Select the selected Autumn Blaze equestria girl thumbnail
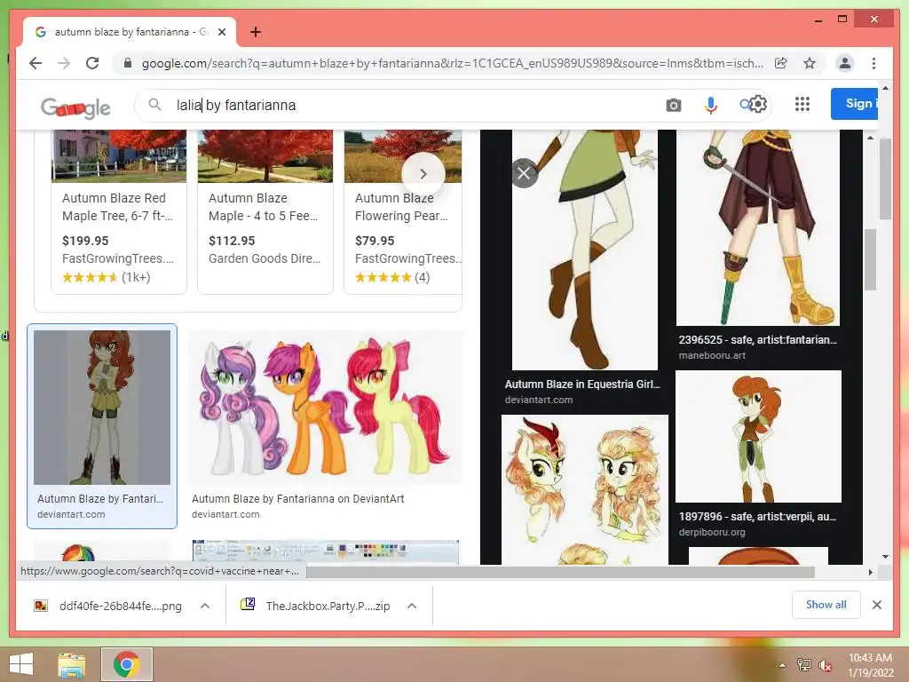909x682 pixels. point(102,407)
